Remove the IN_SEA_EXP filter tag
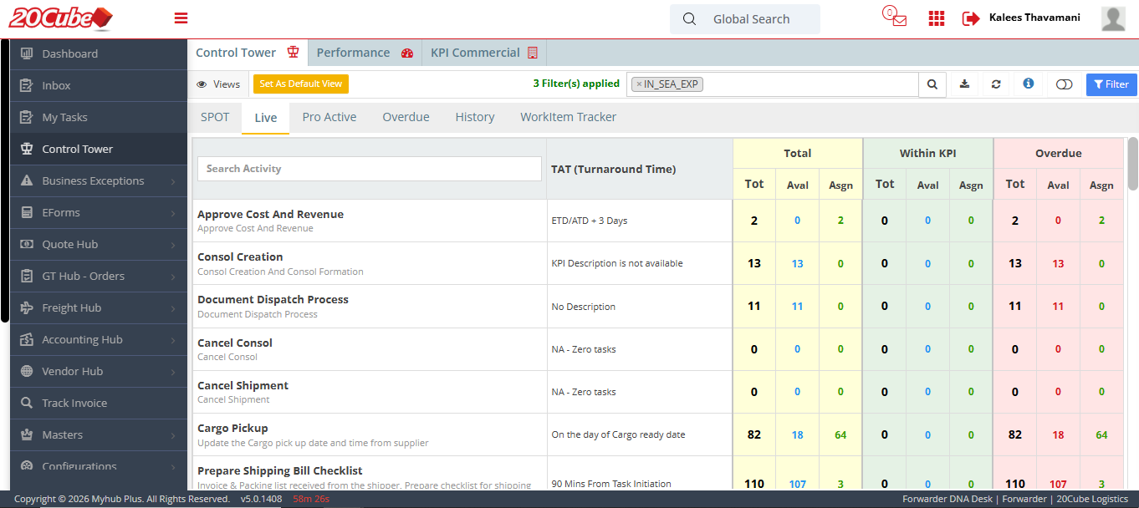Screen dimensions: 1139x508 (639, 84)
